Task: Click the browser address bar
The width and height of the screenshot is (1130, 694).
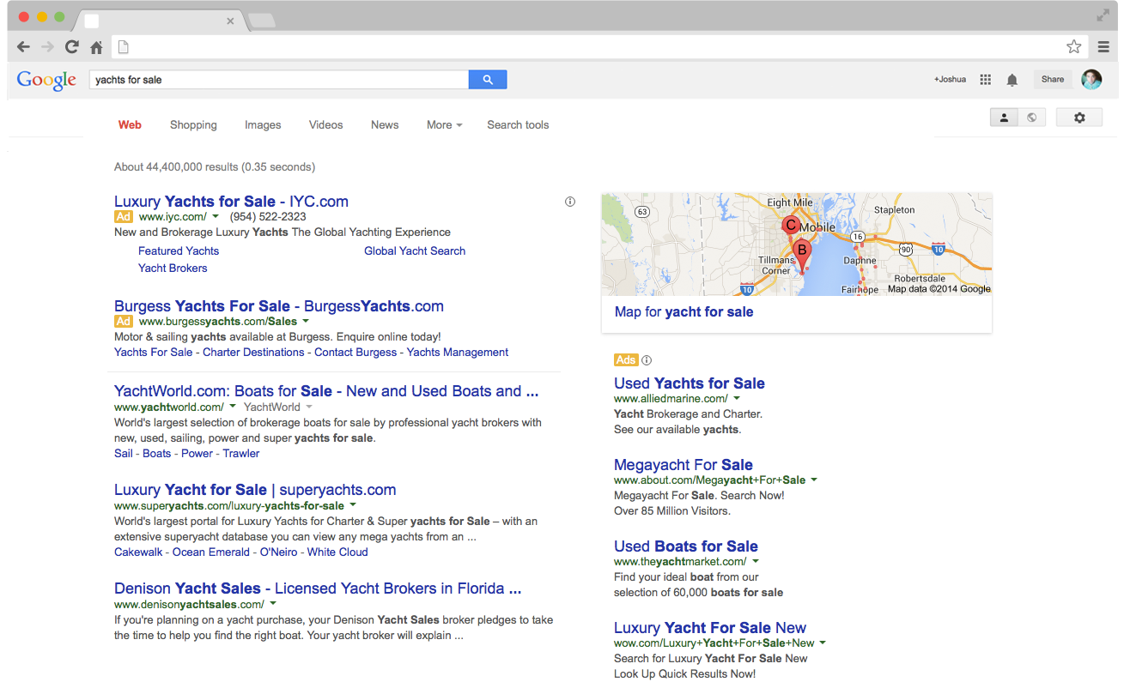Action: pos(598,47)
